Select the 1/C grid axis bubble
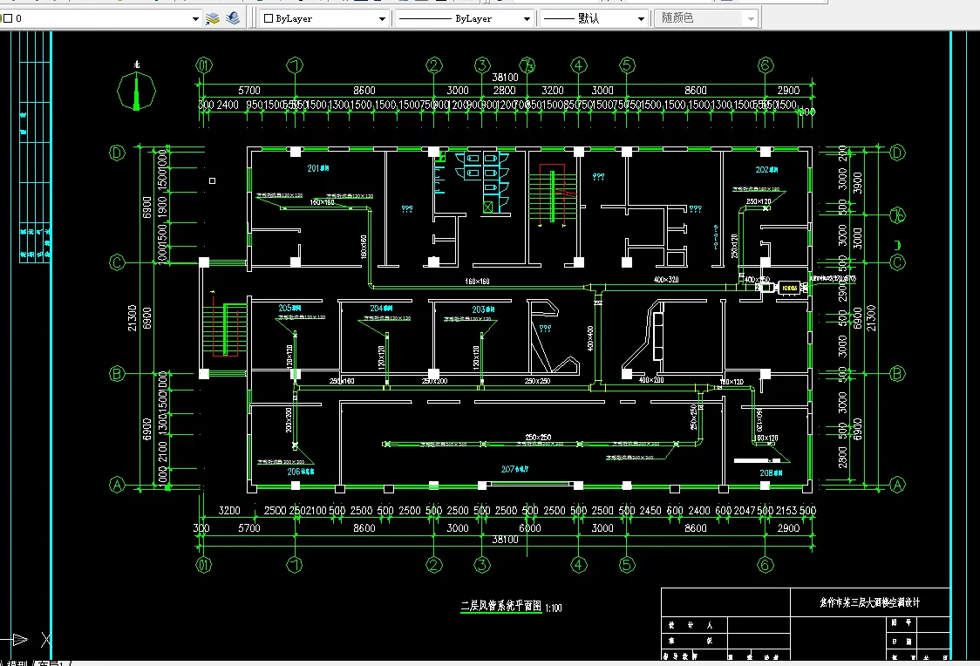Viewport: 980px width, 666px height. [897, 215]
